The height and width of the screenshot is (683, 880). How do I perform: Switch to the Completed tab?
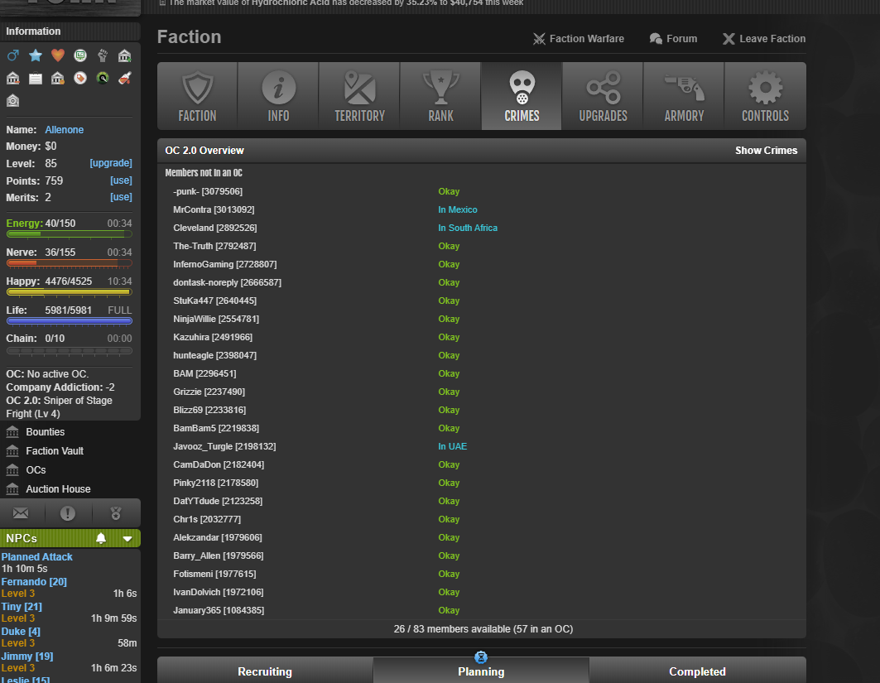pyautogui.click(x=698, y=671)
